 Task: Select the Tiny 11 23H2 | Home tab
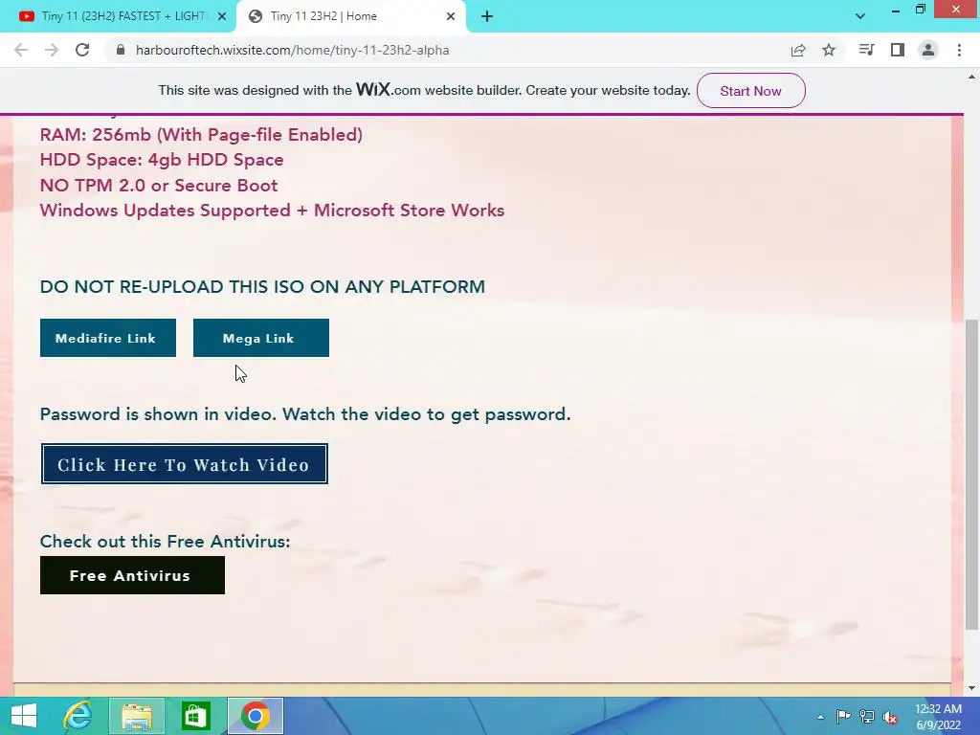point(350,16)
